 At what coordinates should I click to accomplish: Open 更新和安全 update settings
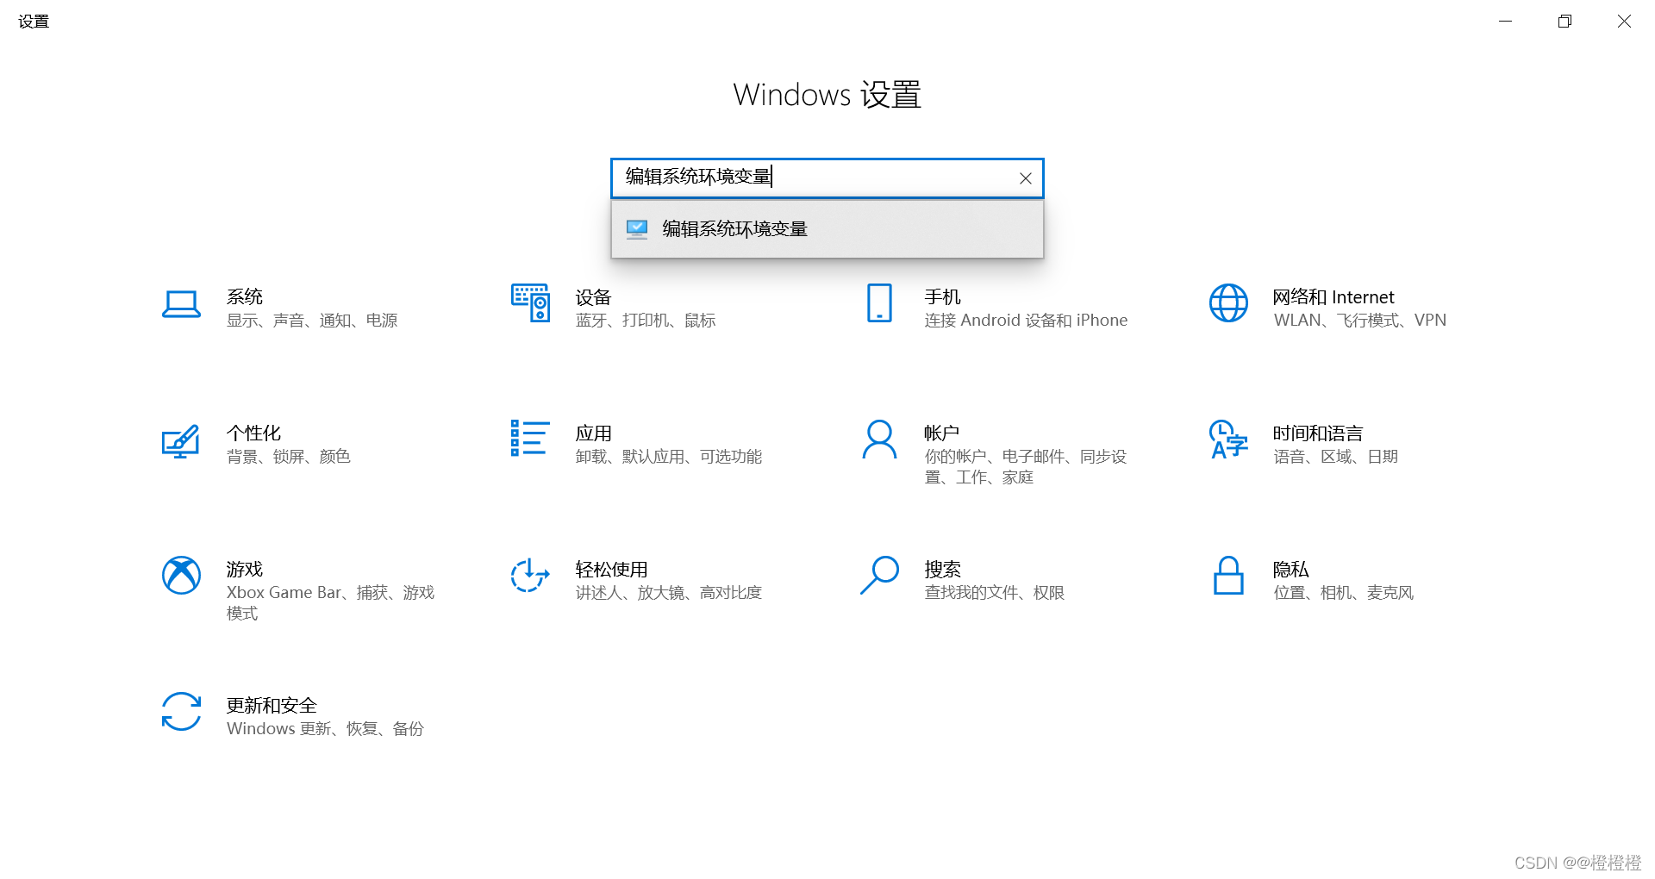[x=181, y=713]
